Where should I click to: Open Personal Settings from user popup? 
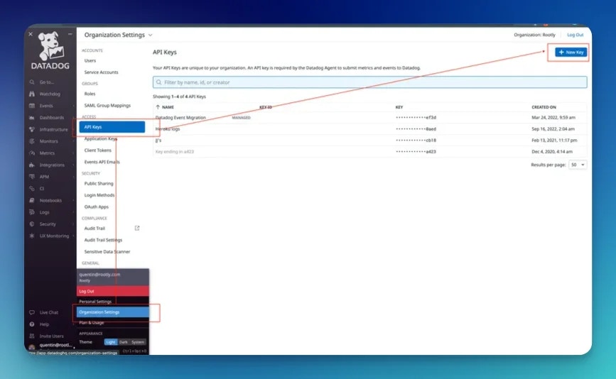pyautogui.click(x=95, y=302)
